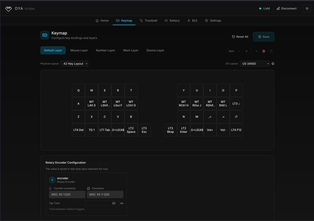314x221 pixels.
Task: Select the LT3 Esc key
Action: coord(144,130)
